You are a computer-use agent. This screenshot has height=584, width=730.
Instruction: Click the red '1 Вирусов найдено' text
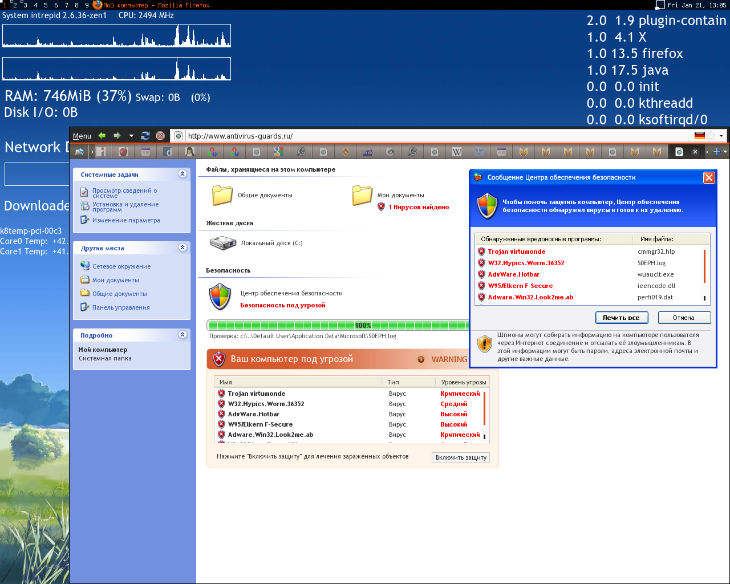419,207
